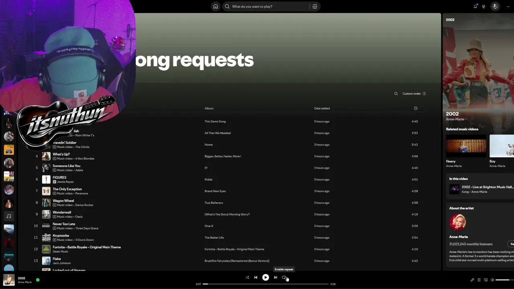Sort by the Date added column header
514x289 pixels.
pyautogui.click(x=322, y=108)
